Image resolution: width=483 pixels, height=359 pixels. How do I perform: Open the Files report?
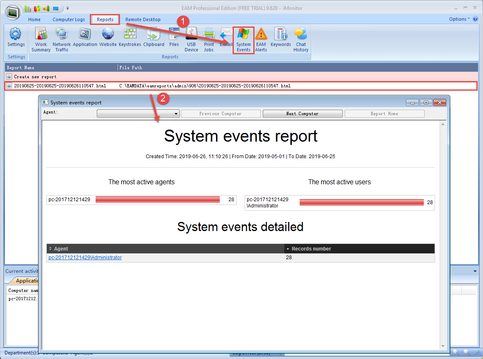(174, 37)
